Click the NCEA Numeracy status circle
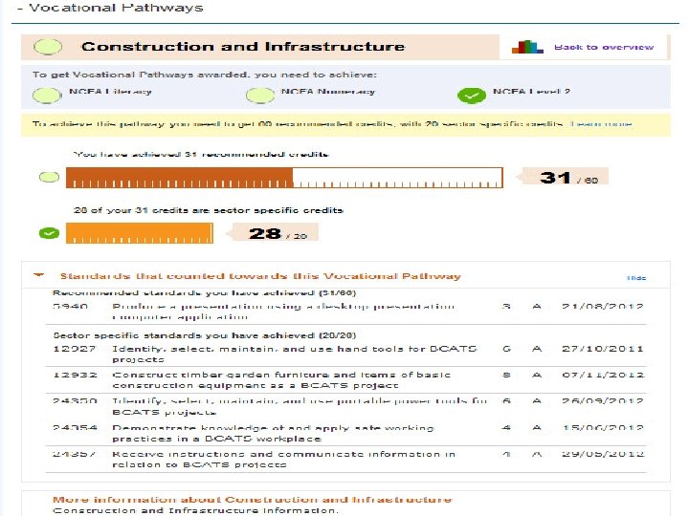689x516 pixels. tap(260, 96)
